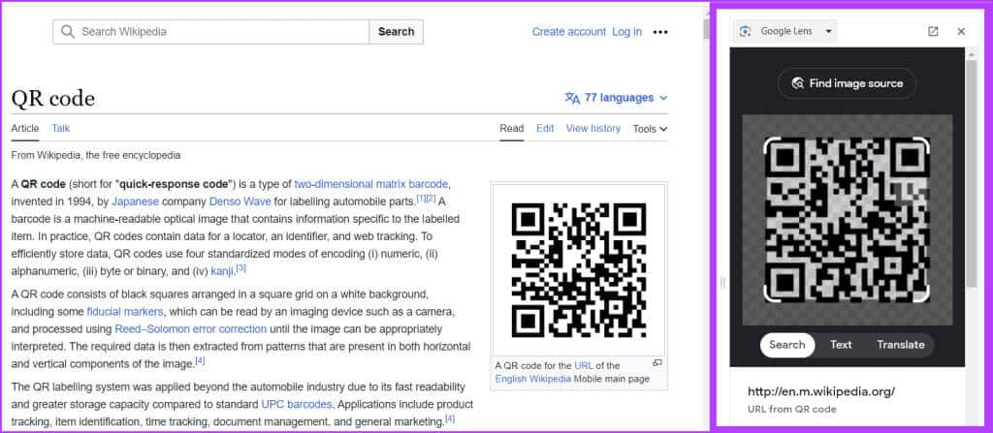
Task: Click the Search button next to search box
Action: click(396, 32)
